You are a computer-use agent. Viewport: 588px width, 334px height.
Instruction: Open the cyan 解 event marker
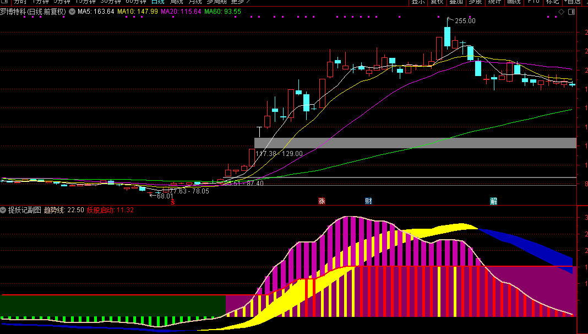[x=493, y=201]
